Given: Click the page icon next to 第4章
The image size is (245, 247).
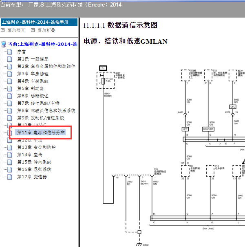Looking at the screenshot, I should 10,81.
